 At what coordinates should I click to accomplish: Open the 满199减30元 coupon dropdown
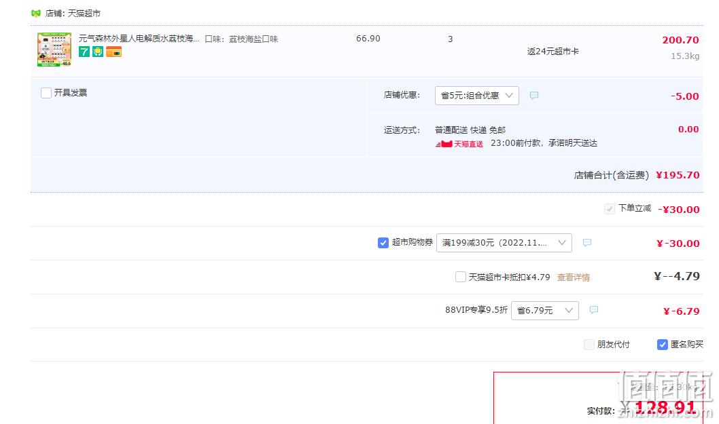pos(504,243)
